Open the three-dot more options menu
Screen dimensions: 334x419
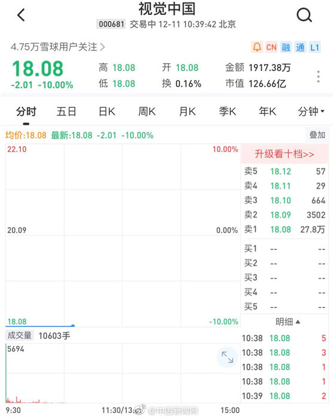coord(318,77)
